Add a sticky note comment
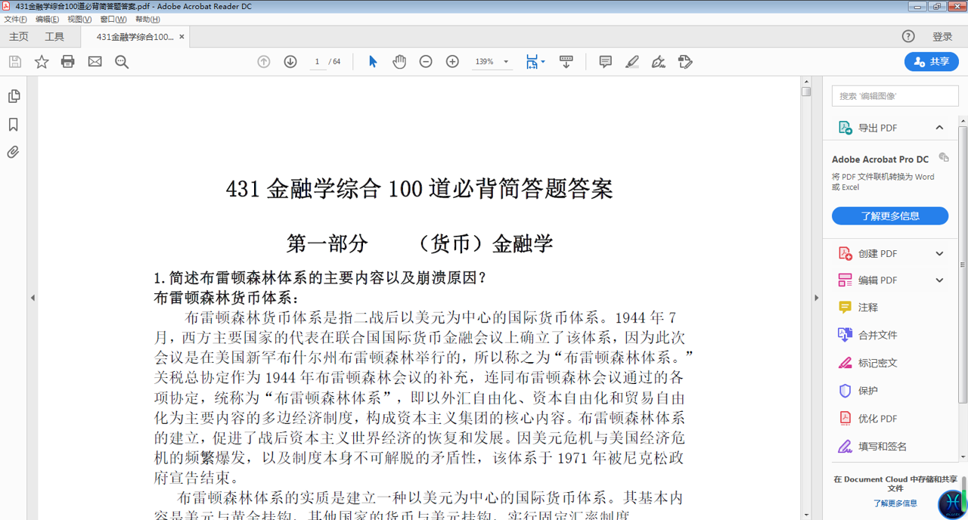The height and width of the screenshot is (520, 968). tap(605, 62)
